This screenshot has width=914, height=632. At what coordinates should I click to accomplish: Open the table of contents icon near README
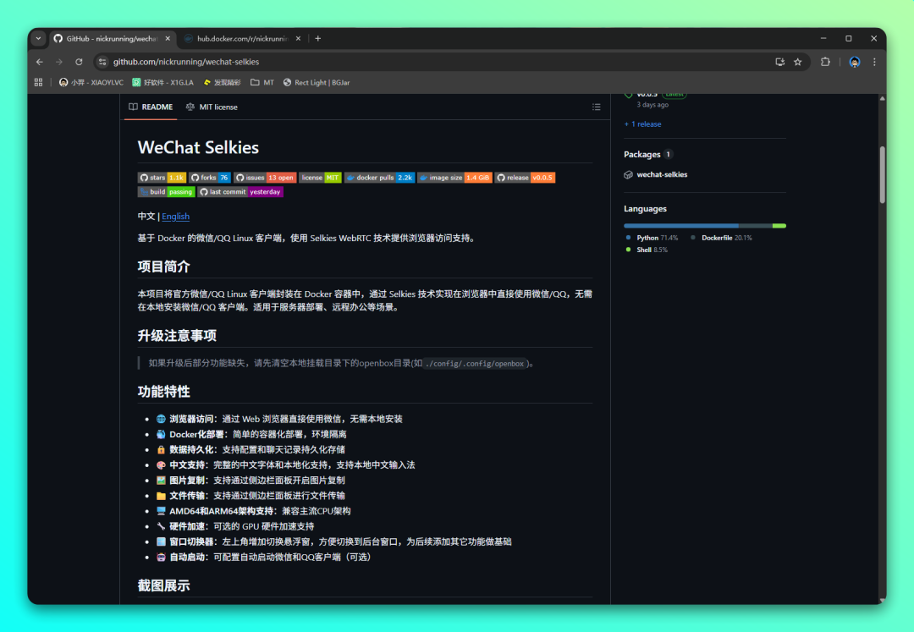596,107
